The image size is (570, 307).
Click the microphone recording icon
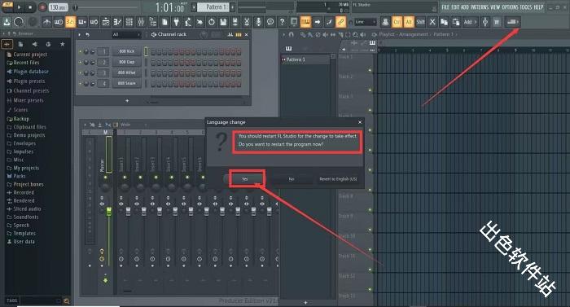(258, 22)
